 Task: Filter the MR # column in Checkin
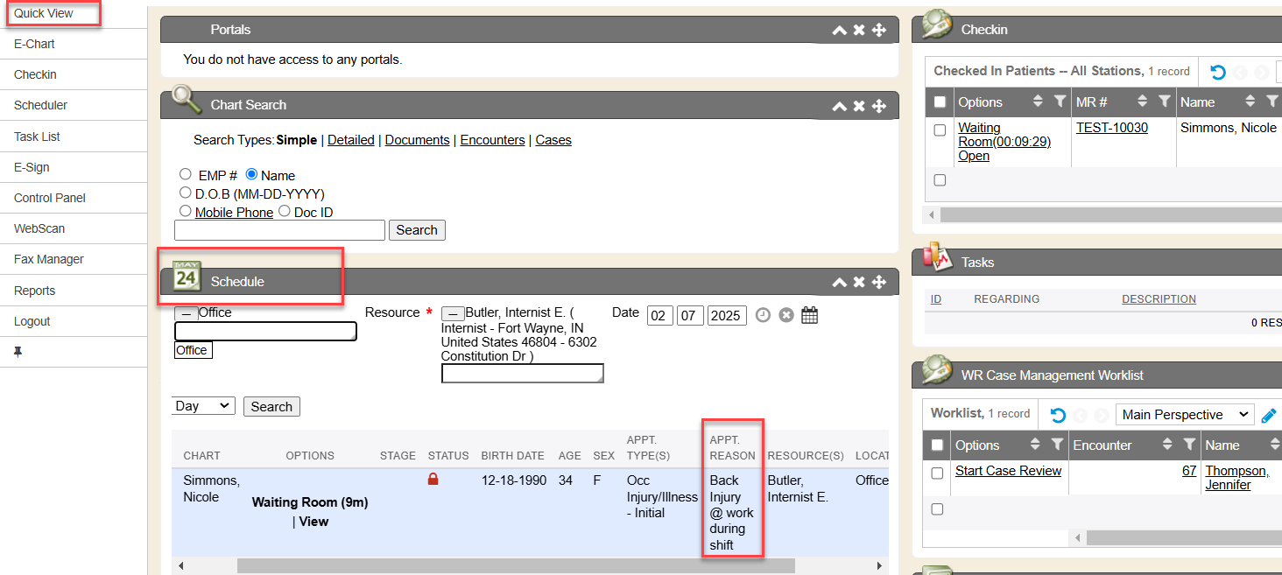point(1164,102)
